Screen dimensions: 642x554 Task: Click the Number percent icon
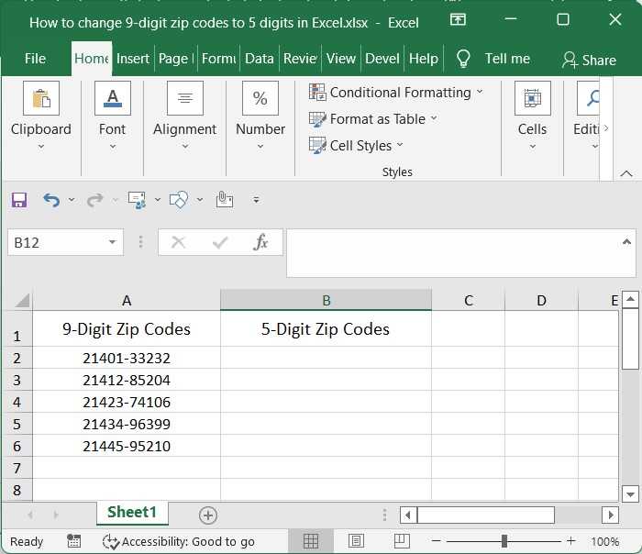[x=260, y=99]
